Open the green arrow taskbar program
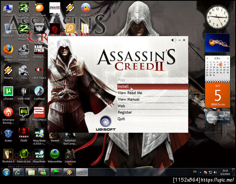 pos(57,172)
